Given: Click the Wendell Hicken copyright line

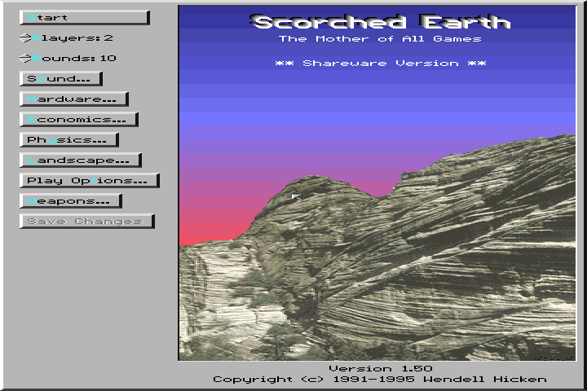Looking at the screenshot, I should click(380, 380).
